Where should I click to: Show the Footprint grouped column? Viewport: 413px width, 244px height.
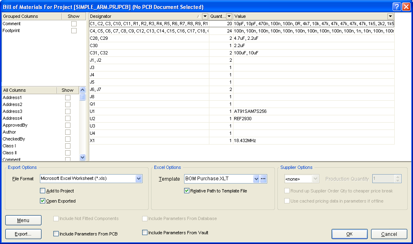click(74, 31)
